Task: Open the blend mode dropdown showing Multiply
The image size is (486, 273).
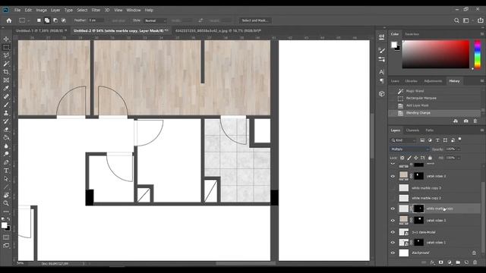Action: pos(410,149)
